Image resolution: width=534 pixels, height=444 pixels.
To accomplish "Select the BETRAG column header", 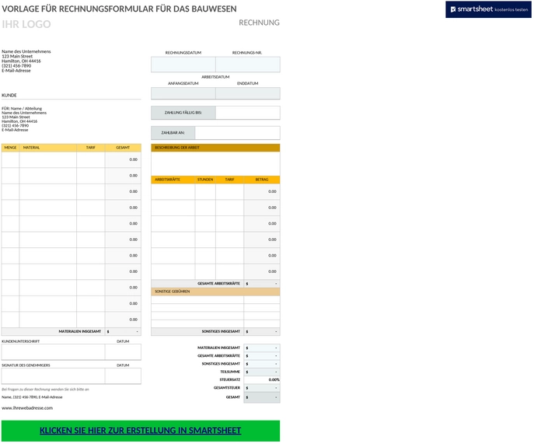I will 262,180.
